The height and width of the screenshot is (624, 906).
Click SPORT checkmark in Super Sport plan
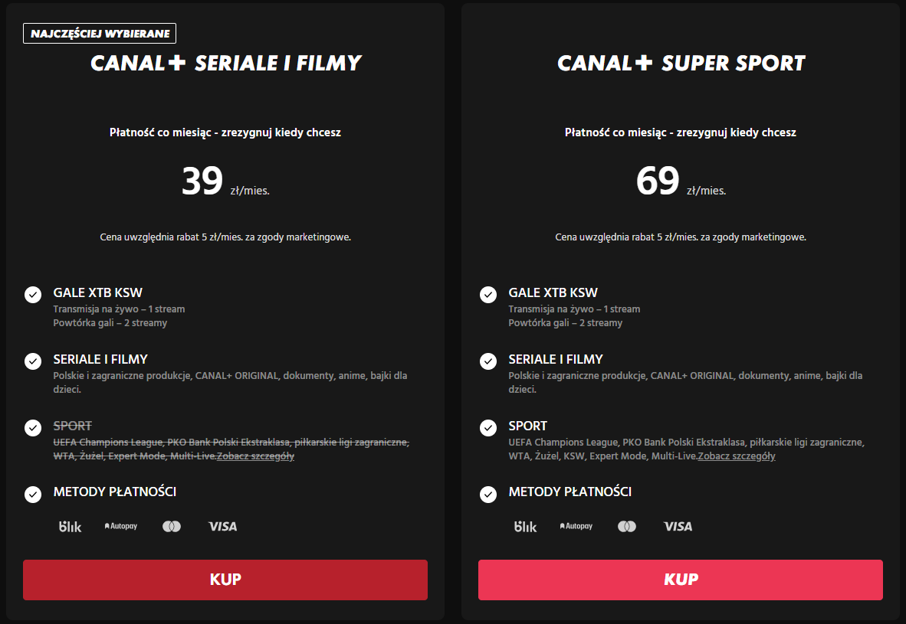pos(488,428)
